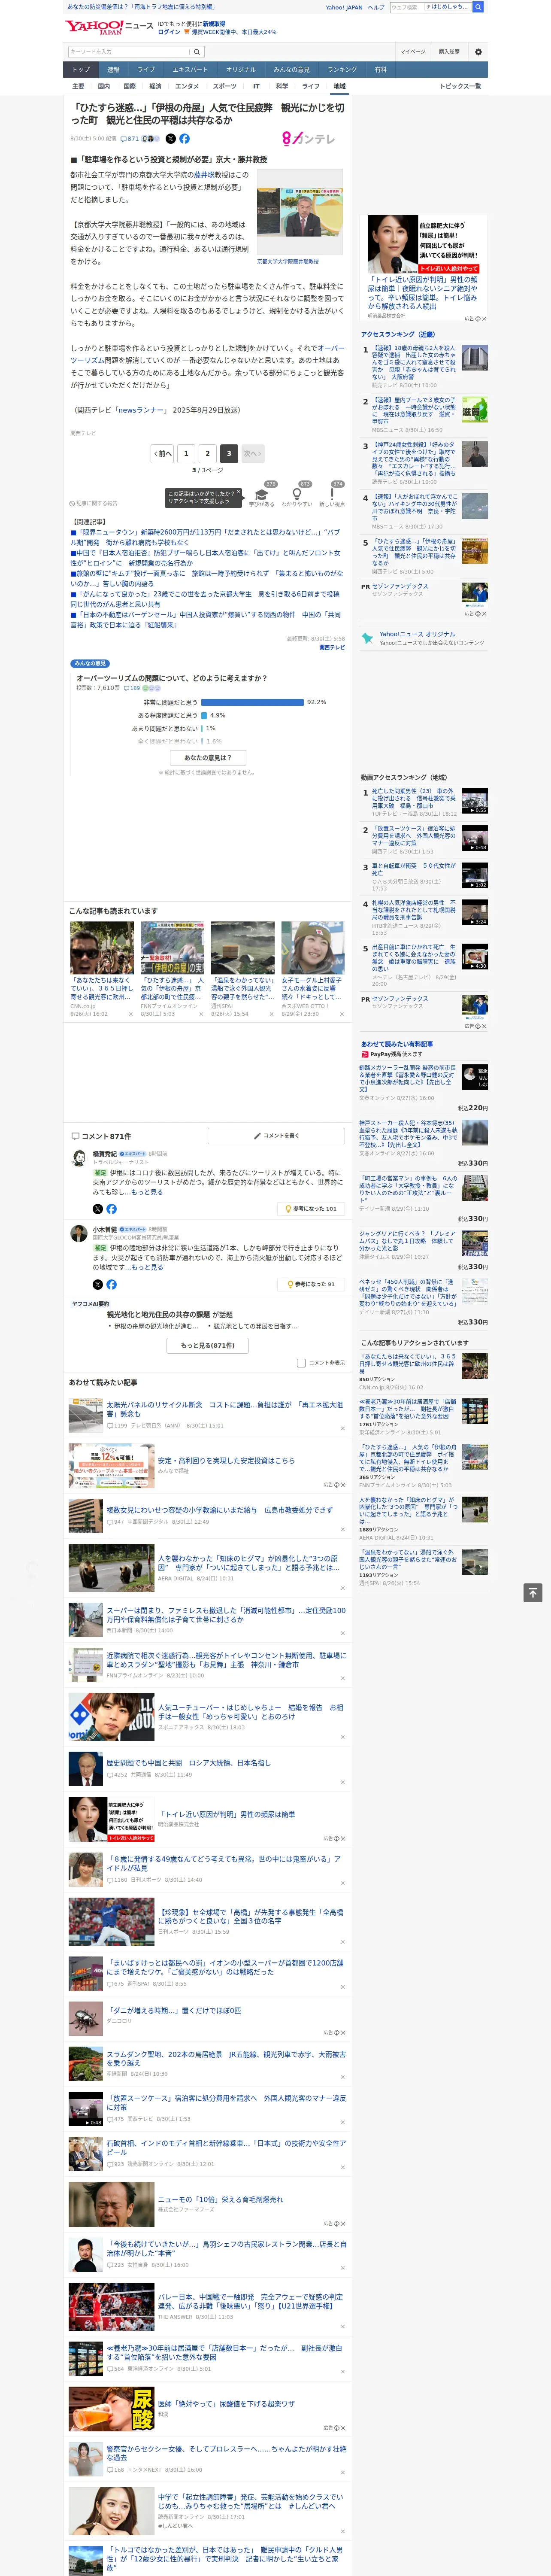The height and width of the screenshot is (2576, 551).
Task: Select the 国内 category tab
Action: tap(104, 86)
